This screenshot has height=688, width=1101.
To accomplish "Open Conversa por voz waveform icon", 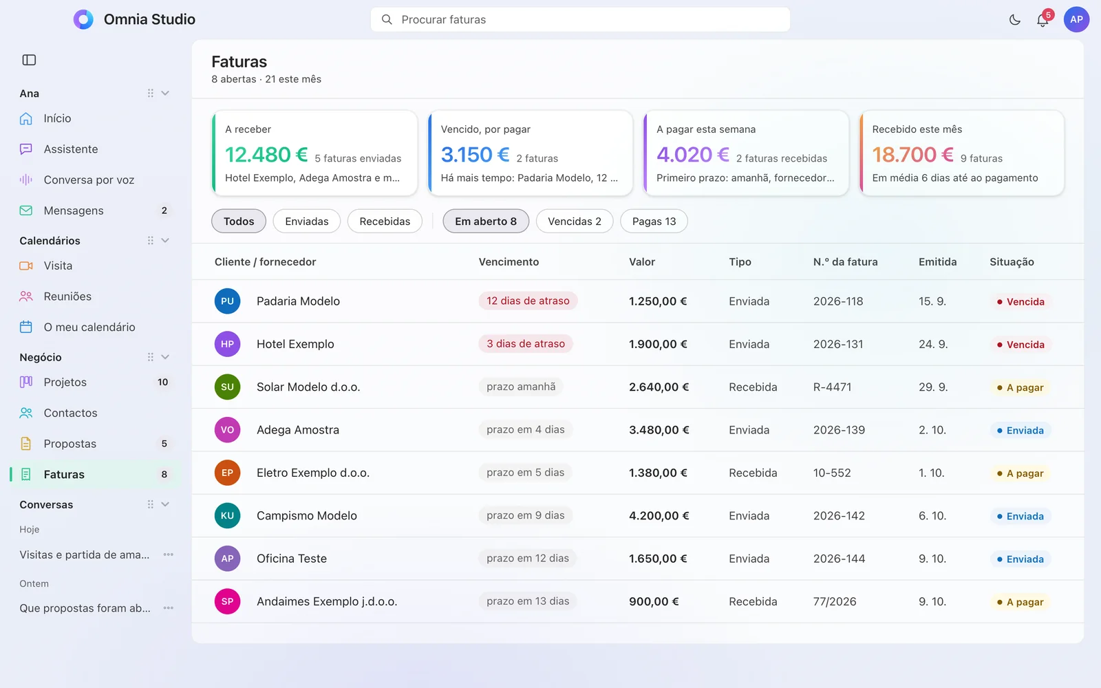I will point(26,180).
